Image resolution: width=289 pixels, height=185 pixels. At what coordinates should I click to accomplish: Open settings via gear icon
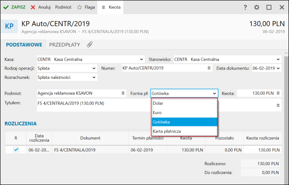coord(257,7)
